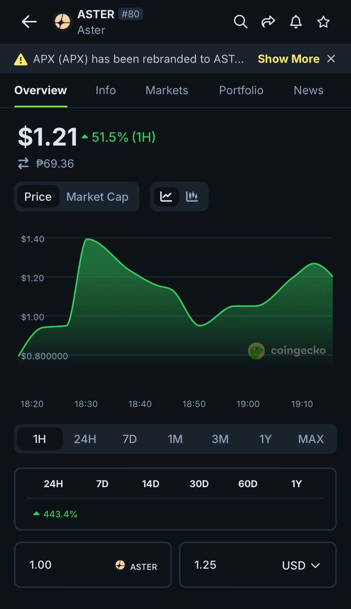Screen dimensions: 351x609
Task: Dismiss the rebrand notice banner
Action: pos(331,59)
